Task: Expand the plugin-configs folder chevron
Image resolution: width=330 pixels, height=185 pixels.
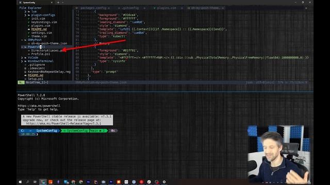Action: pos(25,15)
